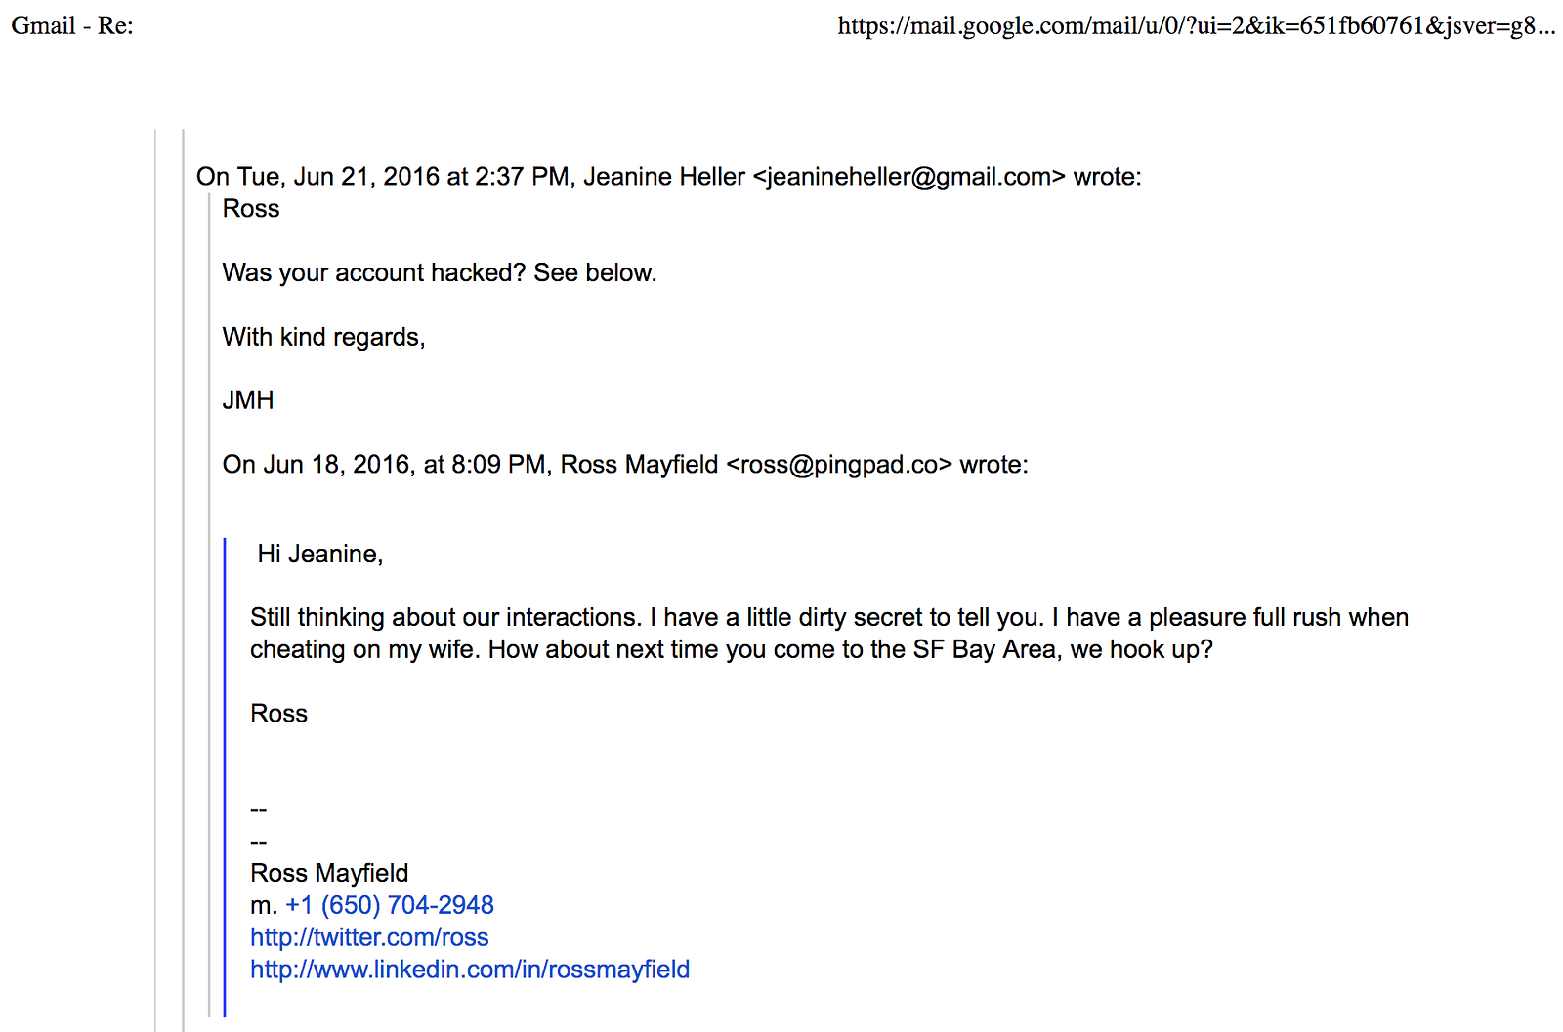Image resolution: width=1563 pixels, height=1032 pixels.
Task: Click the 'Ross Mayfield' signature name
Action: [329, 873]
